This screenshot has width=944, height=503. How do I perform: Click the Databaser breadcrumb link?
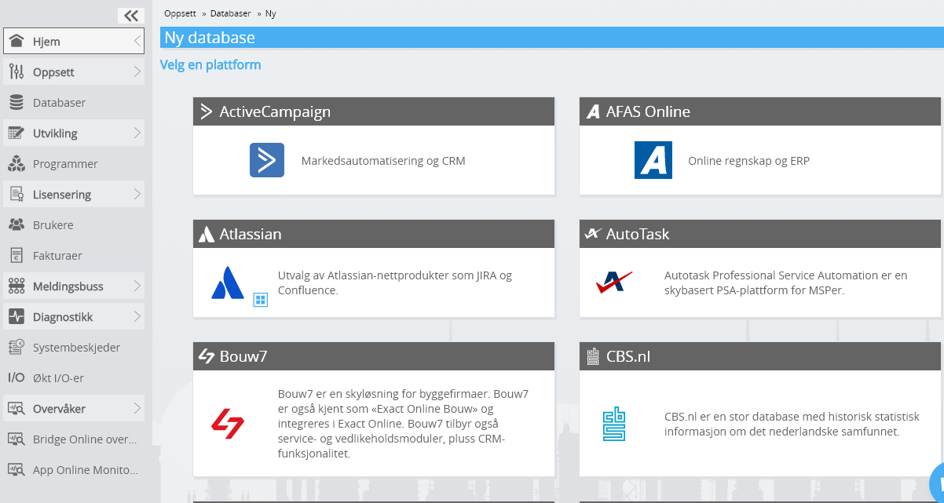click(231, 13)
